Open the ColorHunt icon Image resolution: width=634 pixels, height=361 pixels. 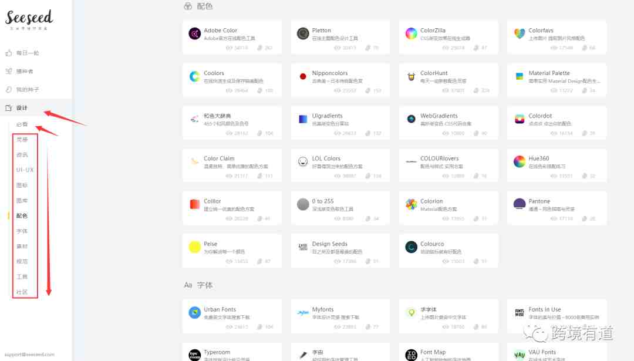coord(411,76)
